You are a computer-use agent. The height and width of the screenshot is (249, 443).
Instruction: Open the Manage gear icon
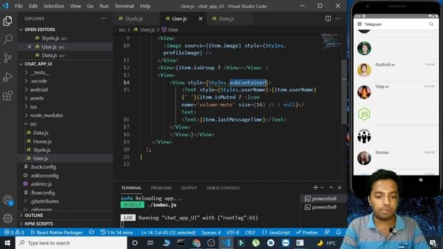click(8, 218)
